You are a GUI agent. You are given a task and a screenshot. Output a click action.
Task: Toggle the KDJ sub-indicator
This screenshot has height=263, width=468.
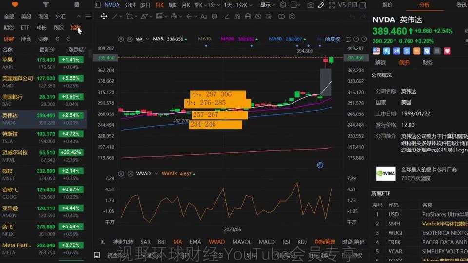[302, 242]
